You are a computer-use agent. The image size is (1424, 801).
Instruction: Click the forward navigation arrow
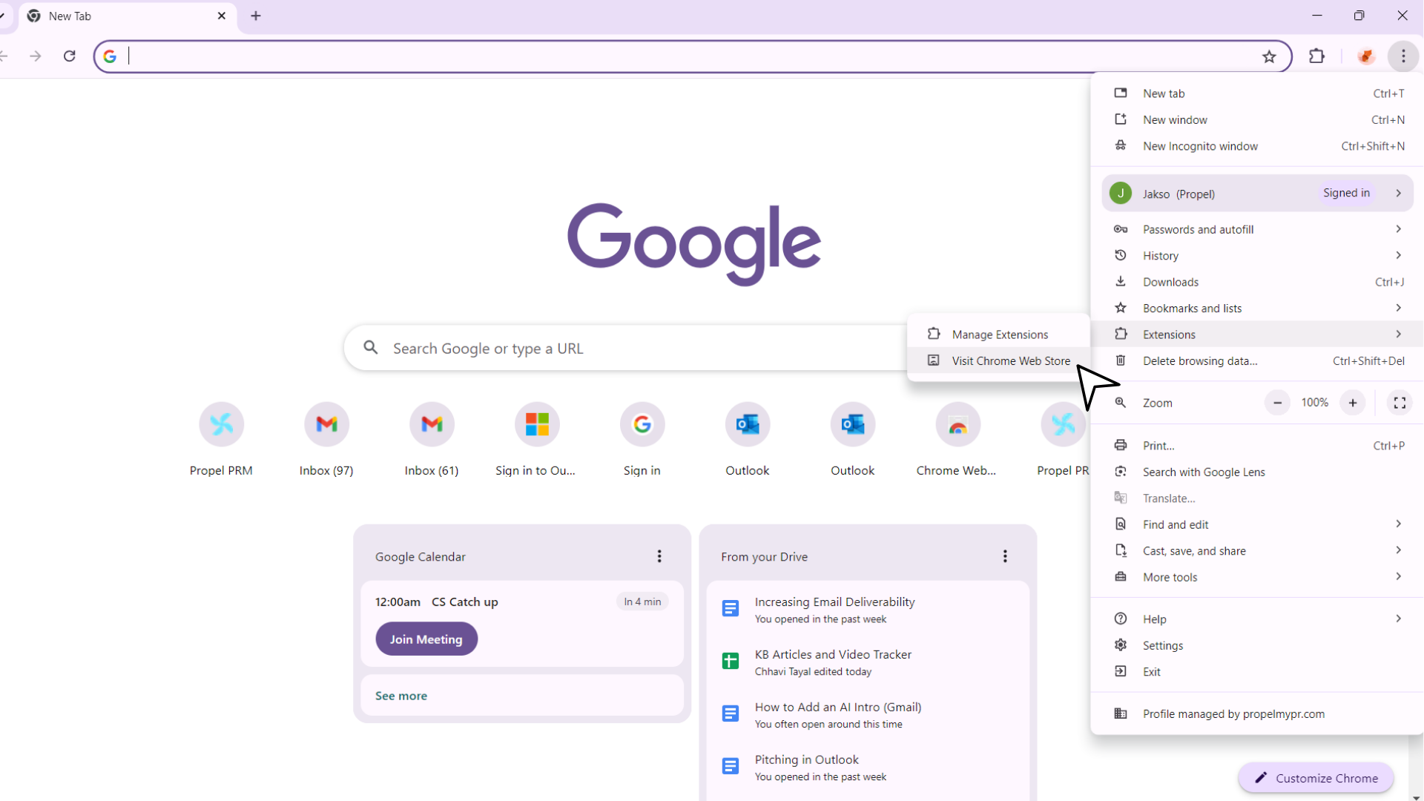pyautogui.click(x=35, y=56)
